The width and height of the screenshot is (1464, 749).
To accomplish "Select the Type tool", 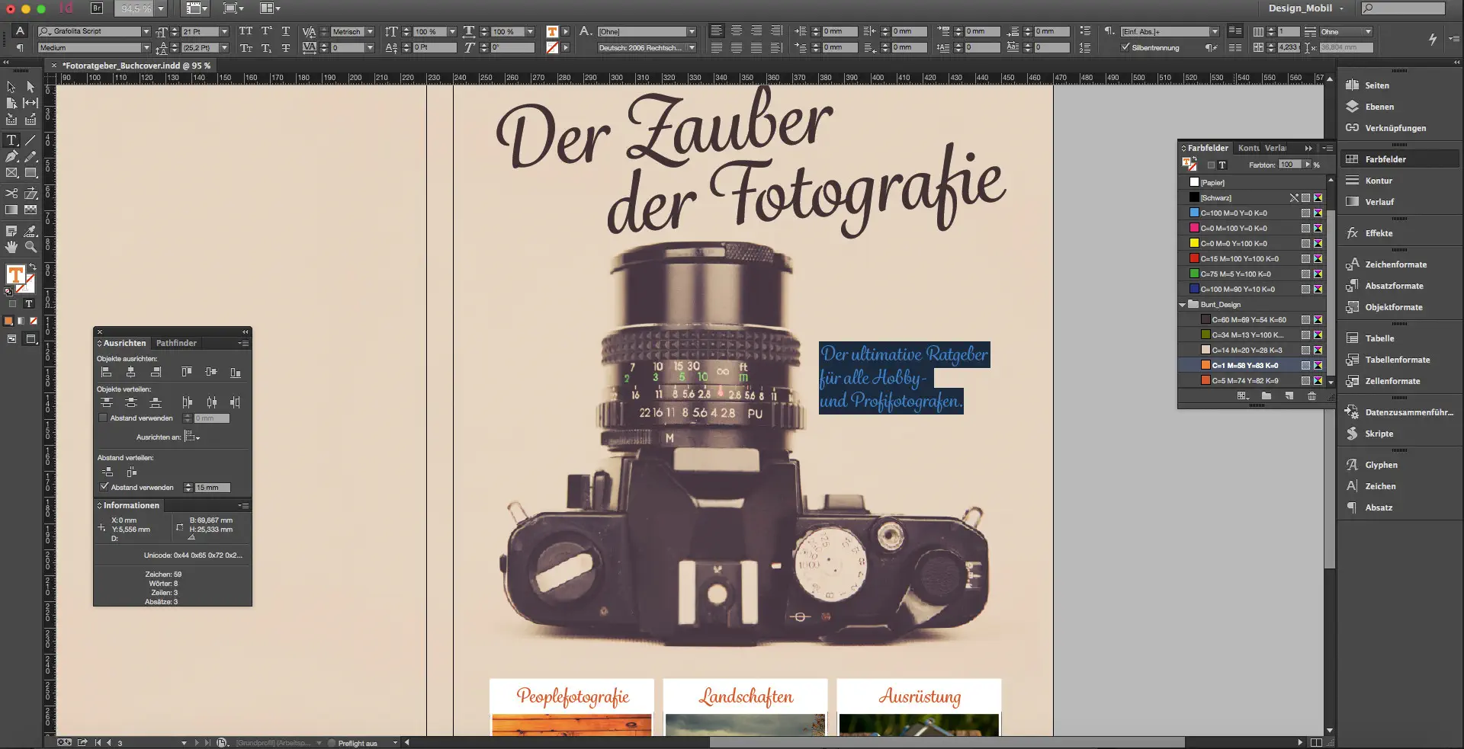I will (x=12, y=140).
